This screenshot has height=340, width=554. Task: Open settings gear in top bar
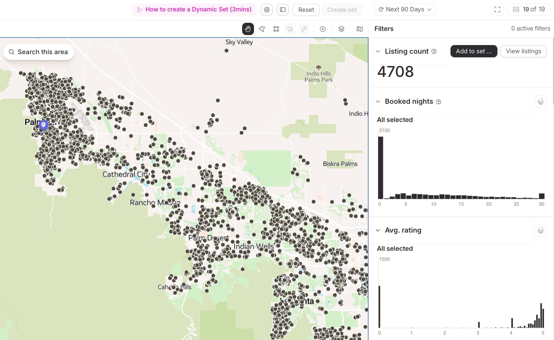[x=267, y=10]
